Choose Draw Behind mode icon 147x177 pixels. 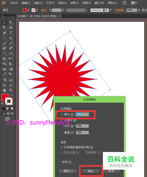pos(8,113)
